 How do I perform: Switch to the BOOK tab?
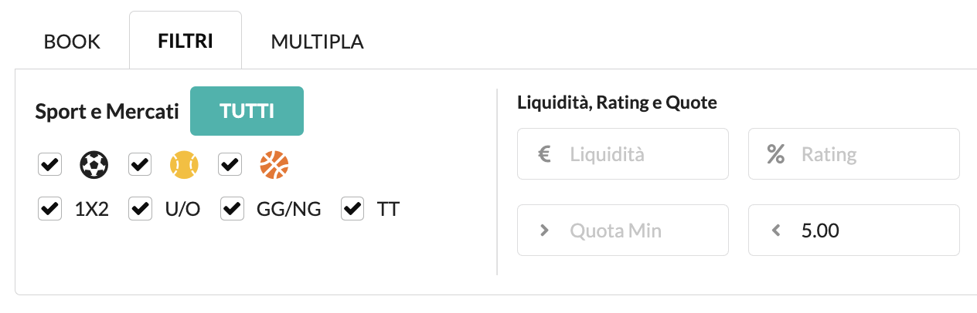click(x=72, y=42)
